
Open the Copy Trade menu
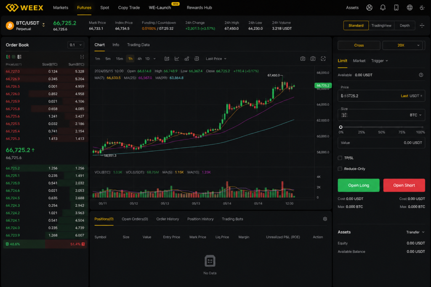coord(129,8)
